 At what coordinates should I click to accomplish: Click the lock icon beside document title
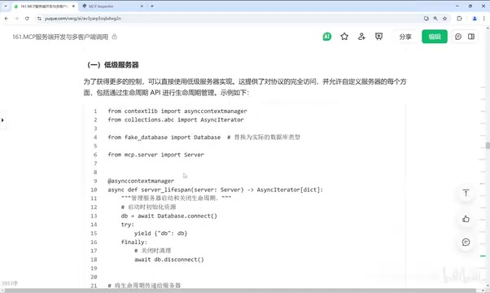pos(115,37)
